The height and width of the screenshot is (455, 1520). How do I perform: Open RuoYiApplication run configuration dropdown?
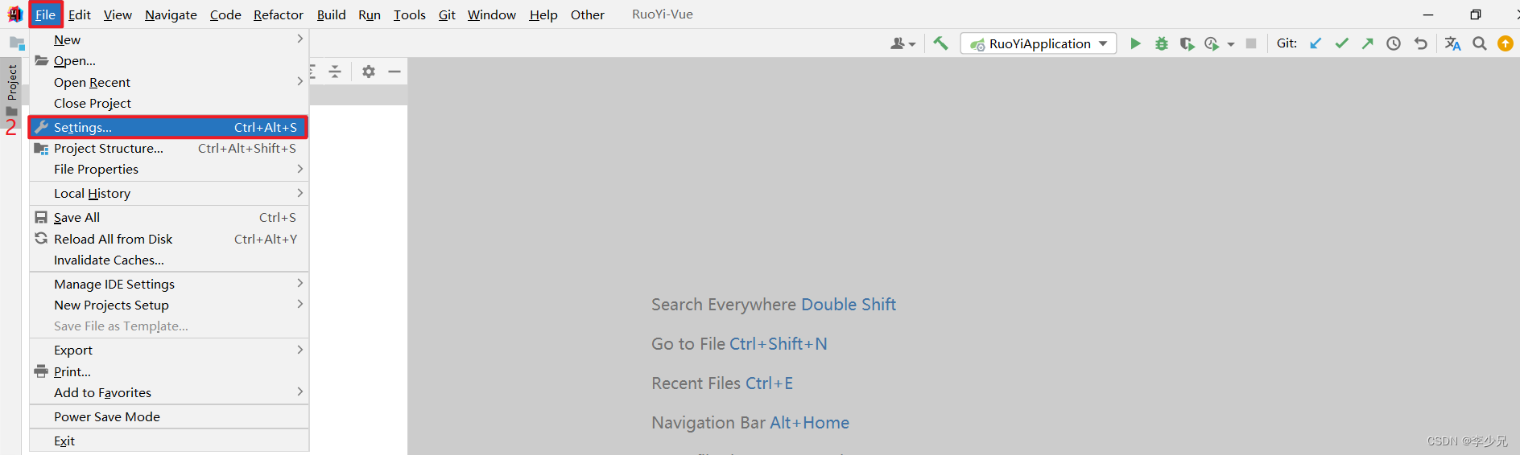(x=1039, y=43)
